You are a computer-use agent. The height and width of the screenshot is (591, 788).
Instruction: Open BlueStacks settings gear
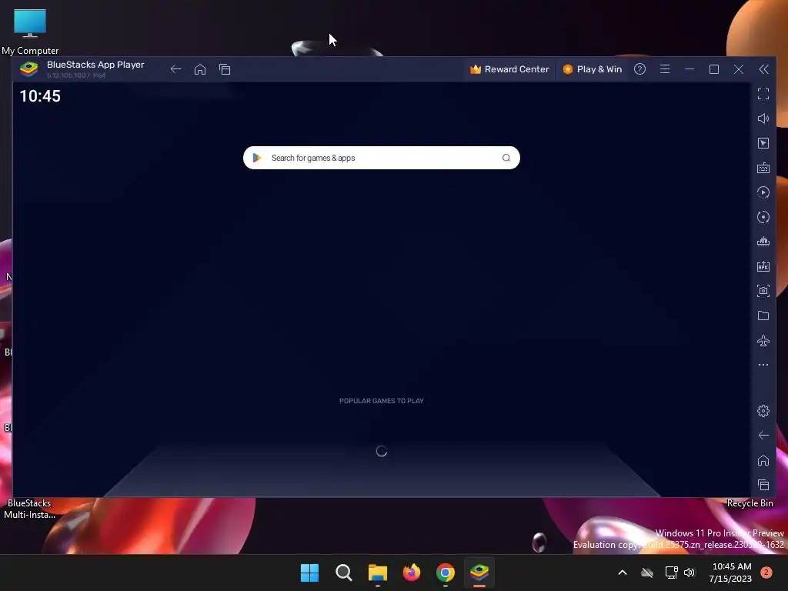763,411
